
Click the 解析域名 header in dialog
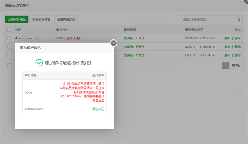(31, 75)
